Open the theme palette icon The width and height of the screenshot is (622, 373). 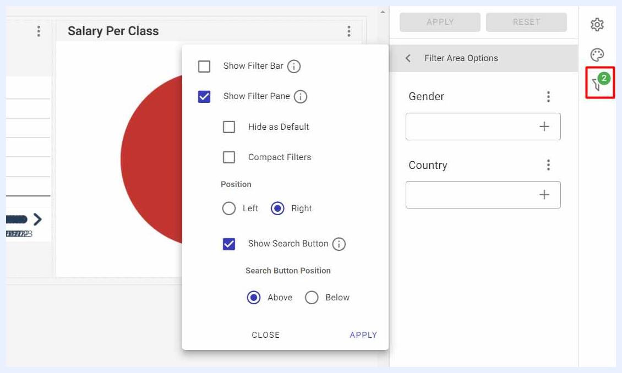point(597,54)
